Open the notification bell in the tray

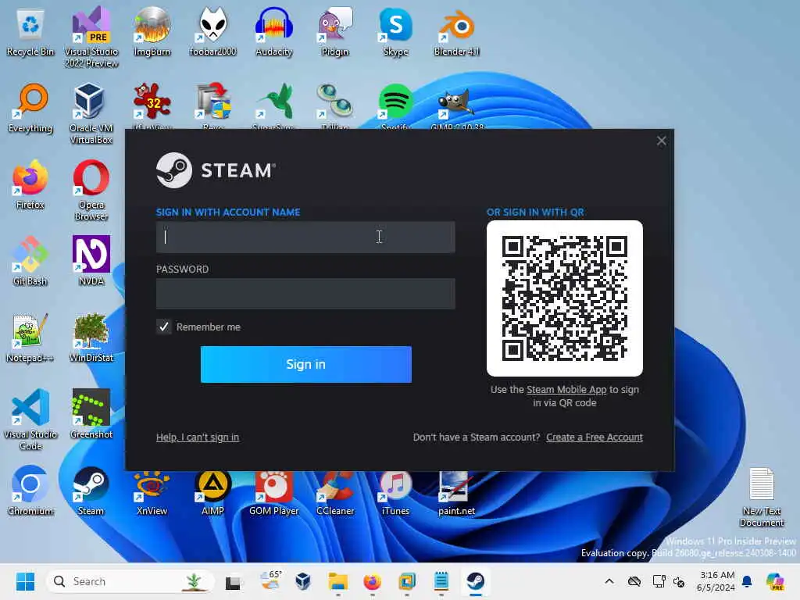(747, 581)
